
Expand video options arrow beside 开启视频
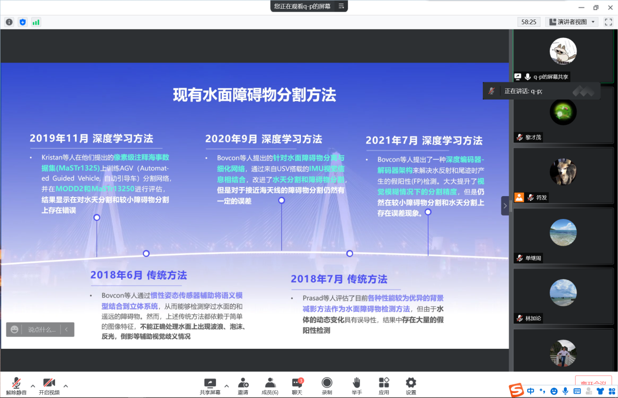(65, 386)
